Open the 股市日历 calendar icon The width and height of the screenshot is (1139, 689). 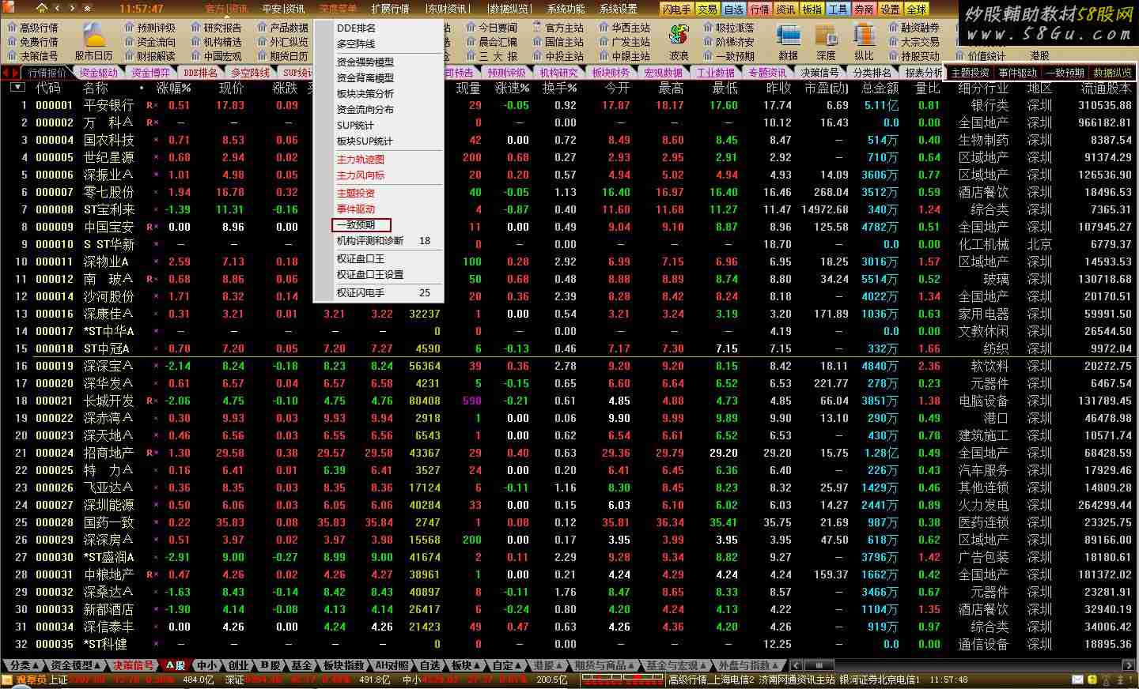[x=93, y=36]
